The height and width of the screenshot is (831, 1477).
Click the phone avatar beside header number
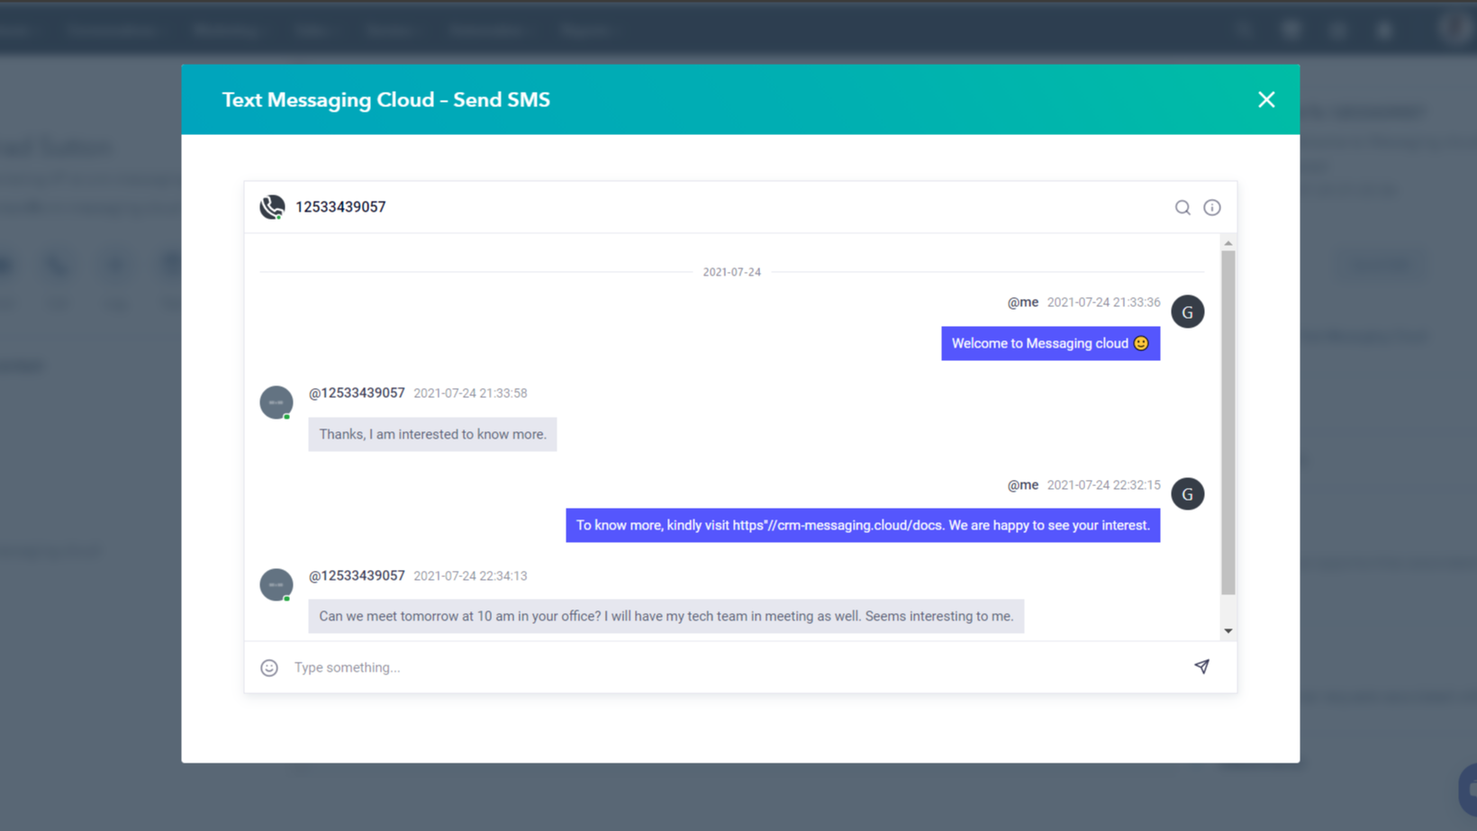(x=272, y=207)
